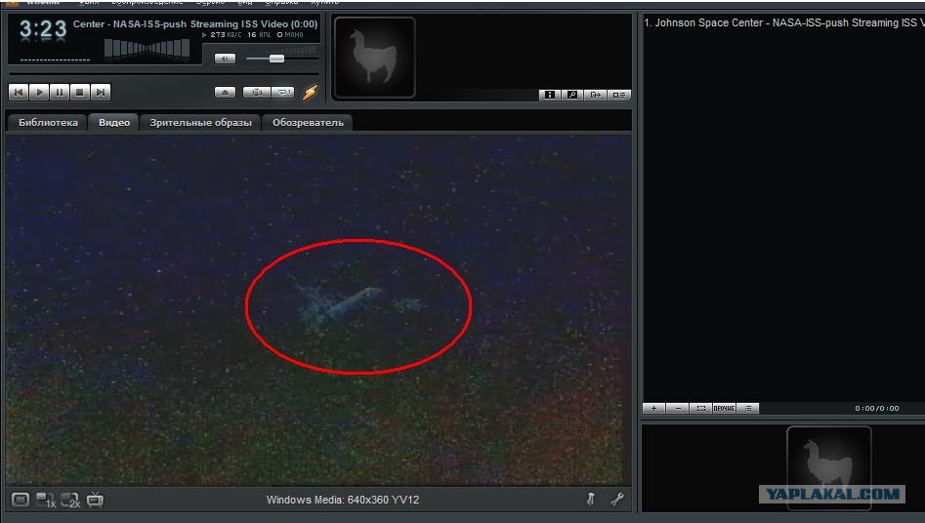925x523 pixels.
Task: Open file with the eject button
Action: click(x=225, y=93)
